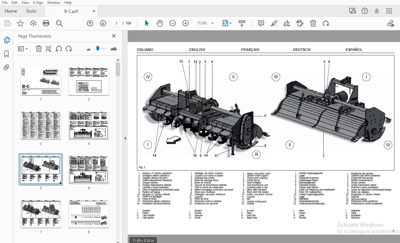This screenshot has width=400, height=243.
Task: Click the help question mark icon
Action: (x=365, y=11)
